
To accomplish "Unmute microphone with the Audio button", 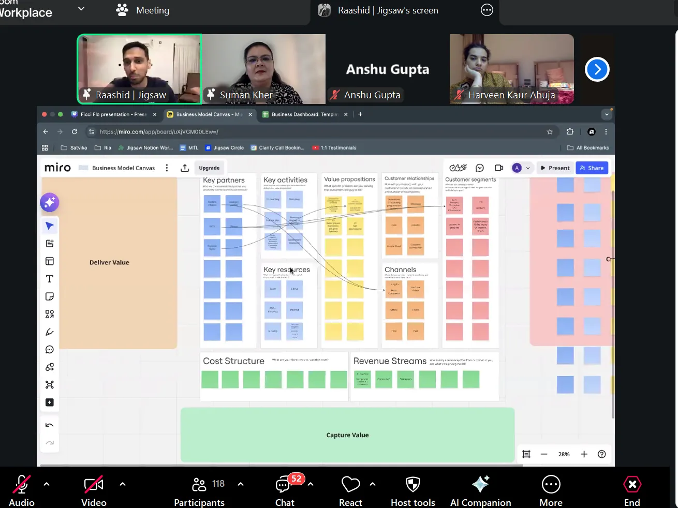I will pyautogui.click(x=21, y=490).
